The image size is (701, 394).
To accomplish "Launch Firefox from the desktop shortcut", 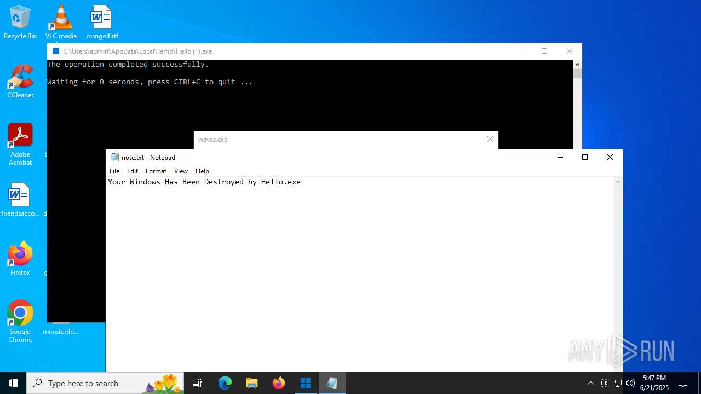I will point(20,258).
